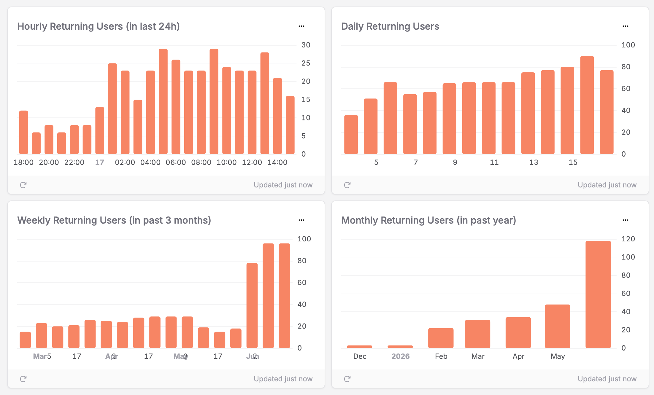Select the Feb bar in Monthly chart
The image size is (654, 395).
tap(441, 338)
